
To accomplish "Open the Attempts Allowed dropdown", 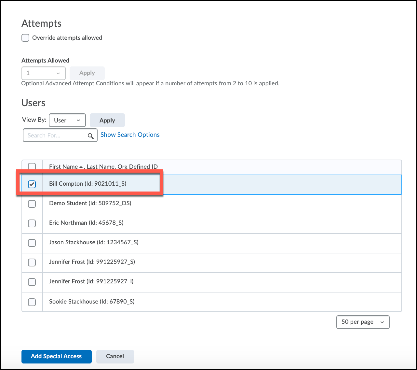I will pyautogui.click(x=44, y=73).
